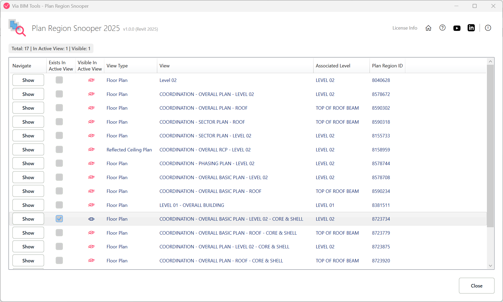The image size is (503, 302).
Task: Open the home page icon
Action: [x=428, y=28]
